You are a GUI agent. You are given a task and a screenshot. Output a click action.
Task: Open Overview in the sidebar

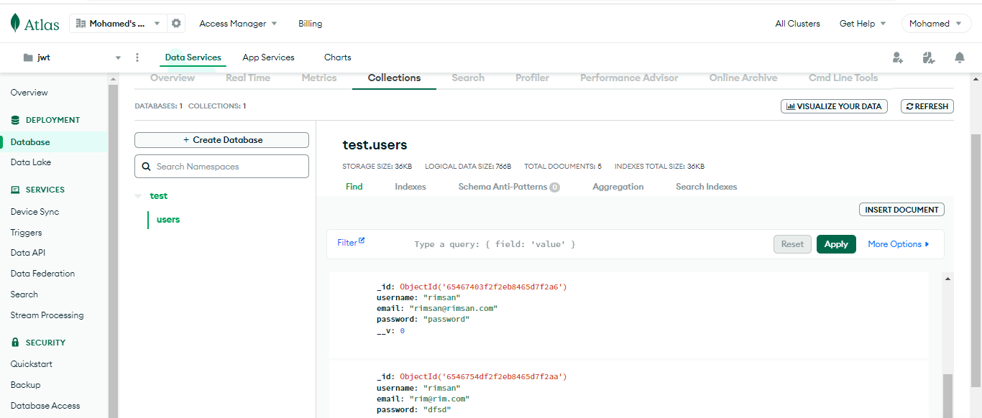click(29, 93)
